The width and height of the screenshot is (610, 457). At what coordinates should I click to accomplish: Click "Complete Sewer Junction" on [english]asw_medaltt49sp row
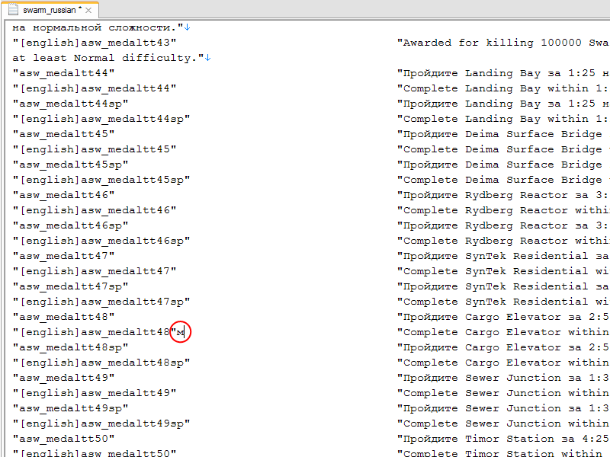(503, 423)
